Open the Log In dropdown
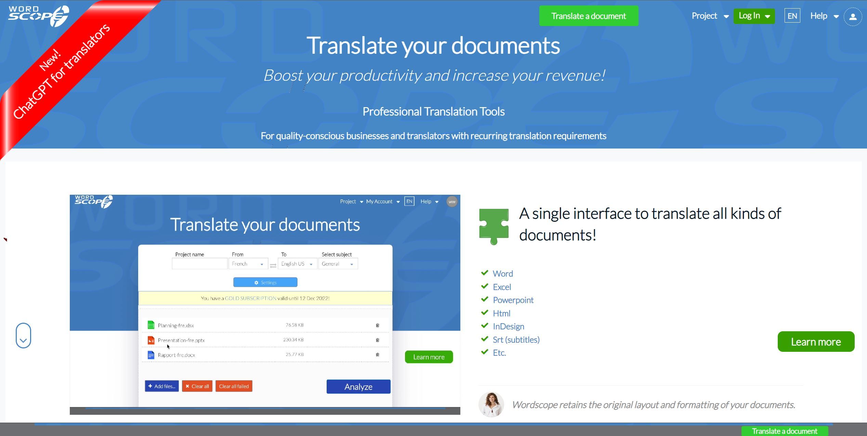867x436 pixels. pyautogui.click(x=754, y=16)
